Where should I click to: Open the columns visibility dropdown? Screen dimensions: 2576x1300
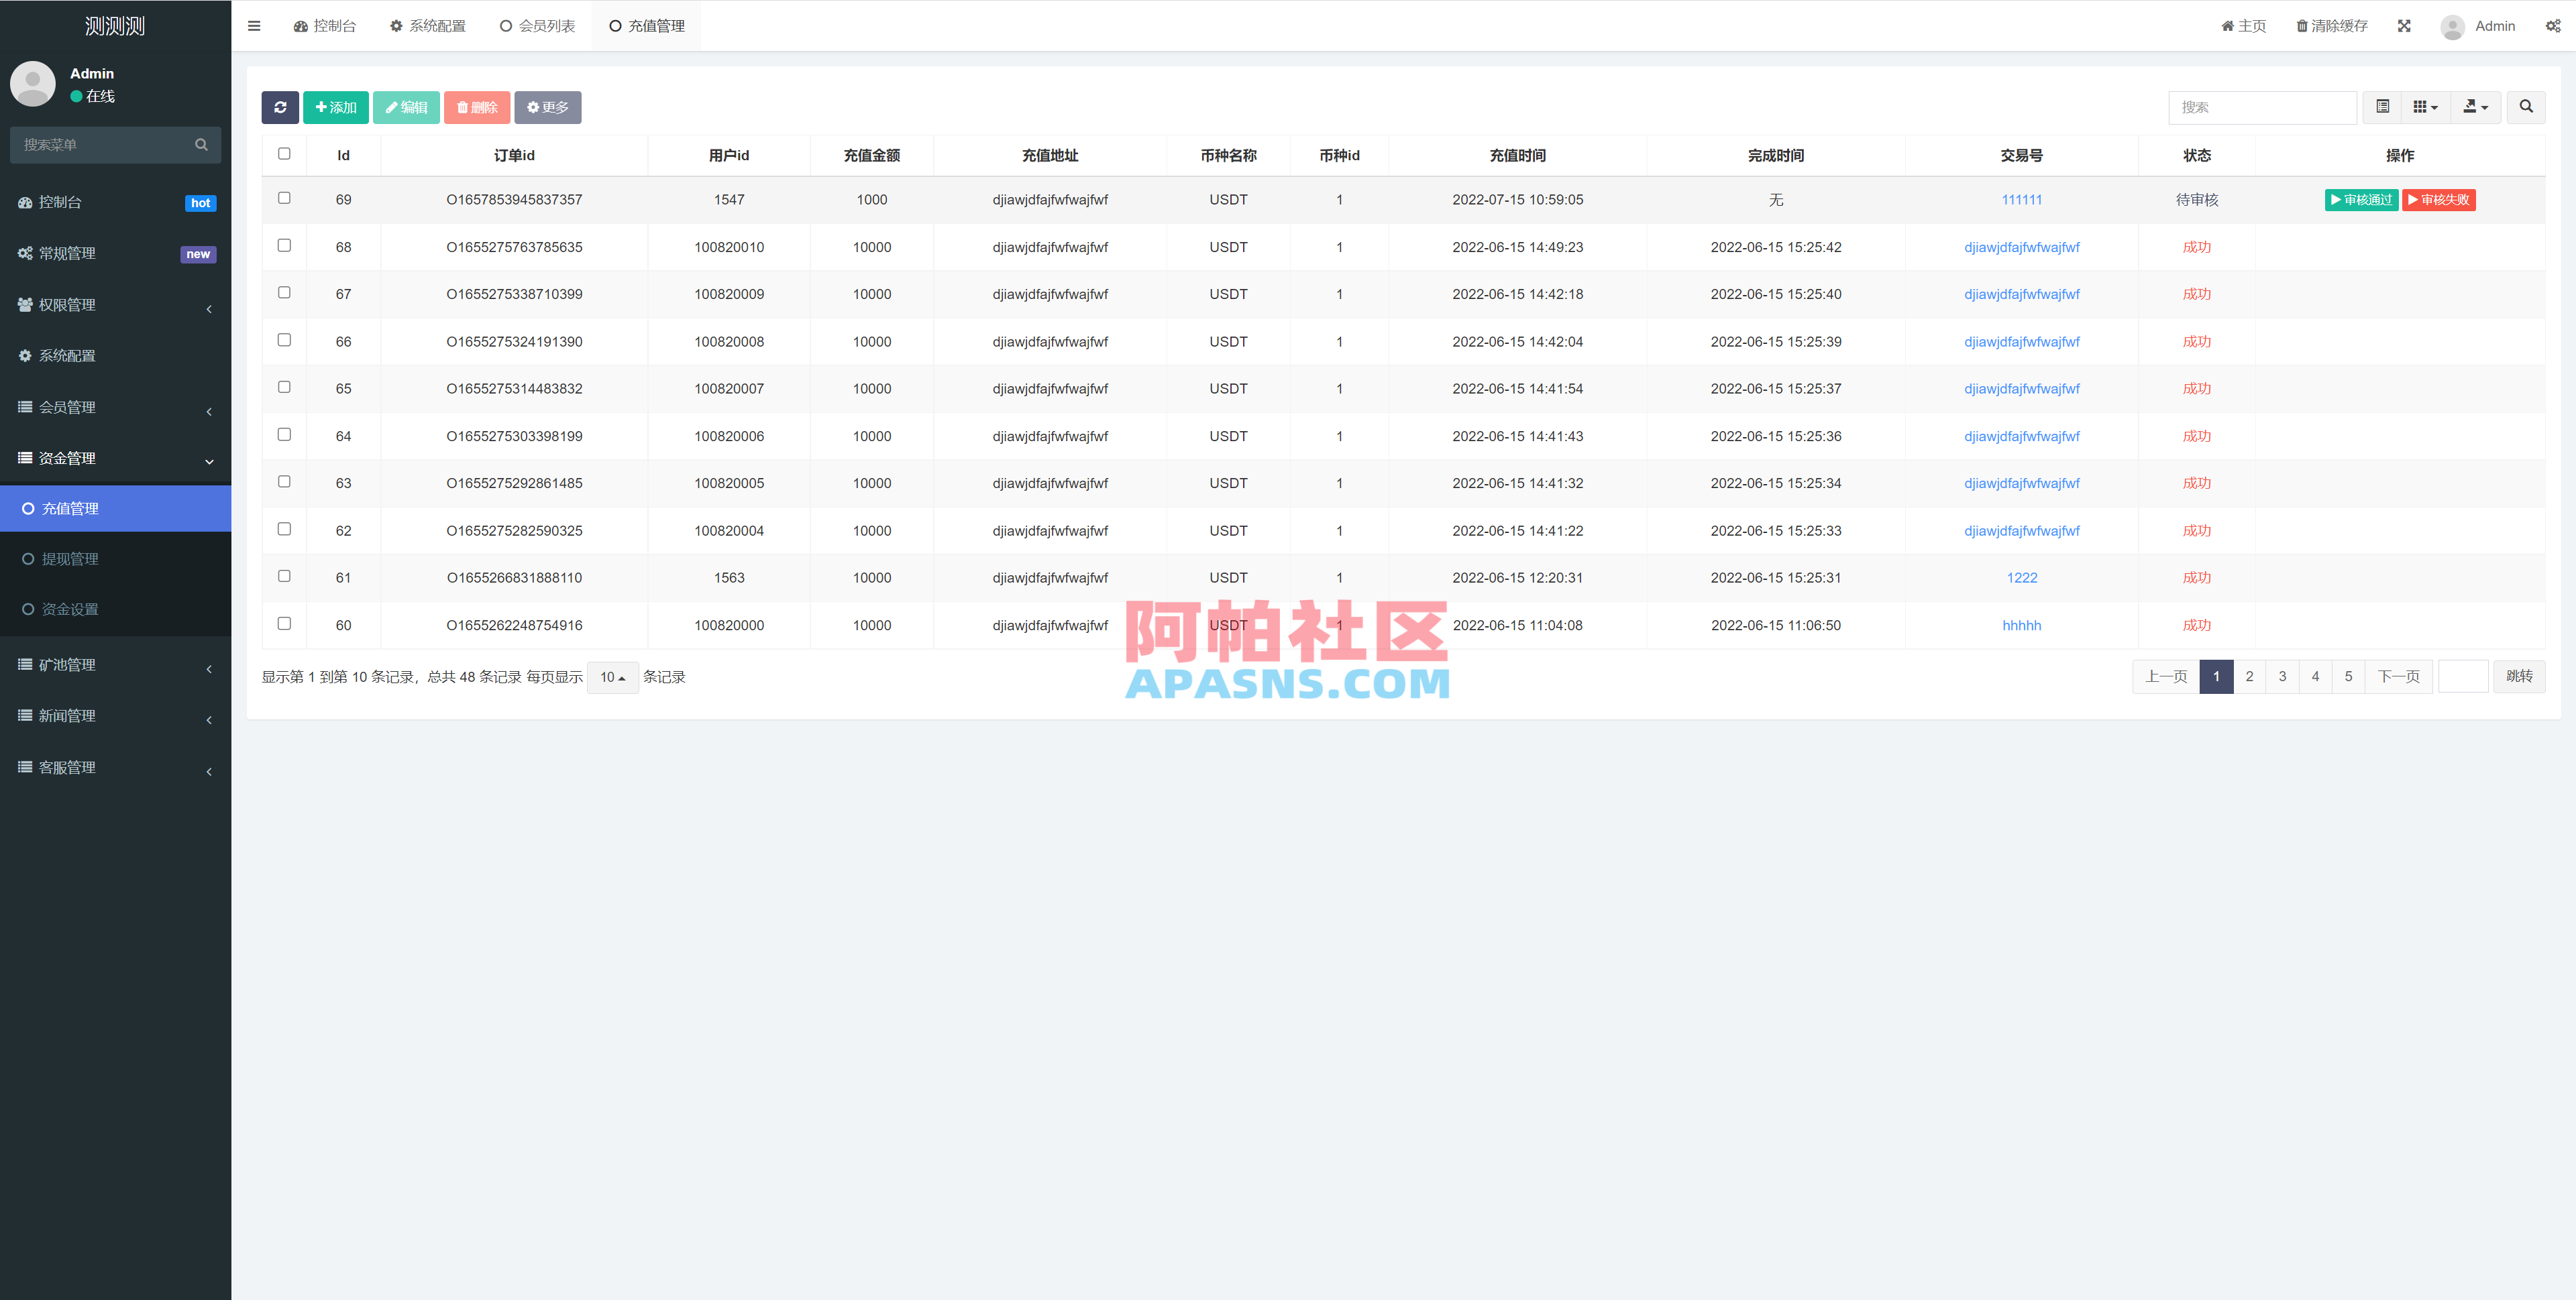[x=2424, y=107]
